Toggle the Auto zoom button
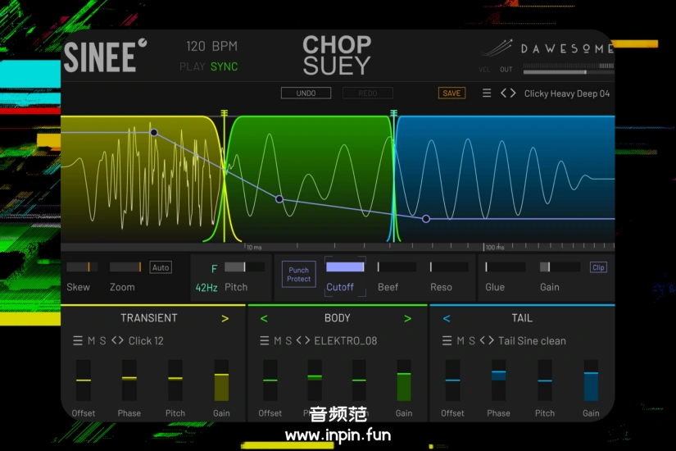 [161, 267]
